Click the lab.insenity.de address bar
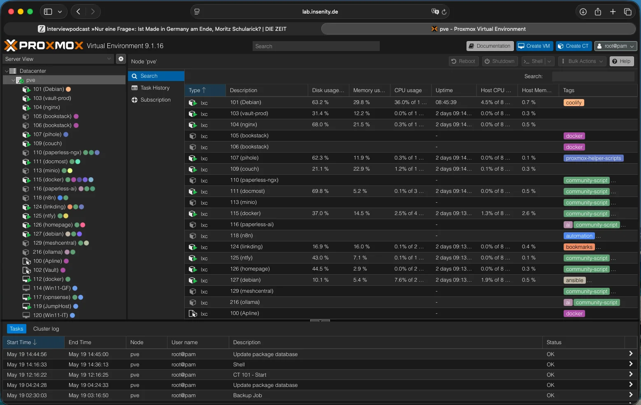This screenshot has height=405, width=641. pyautogui.click(x=320, y=12)
